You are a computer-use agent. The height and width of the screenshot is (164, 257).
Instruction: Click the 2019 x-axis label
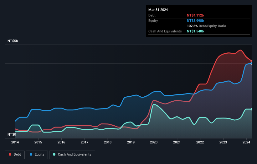131,142
